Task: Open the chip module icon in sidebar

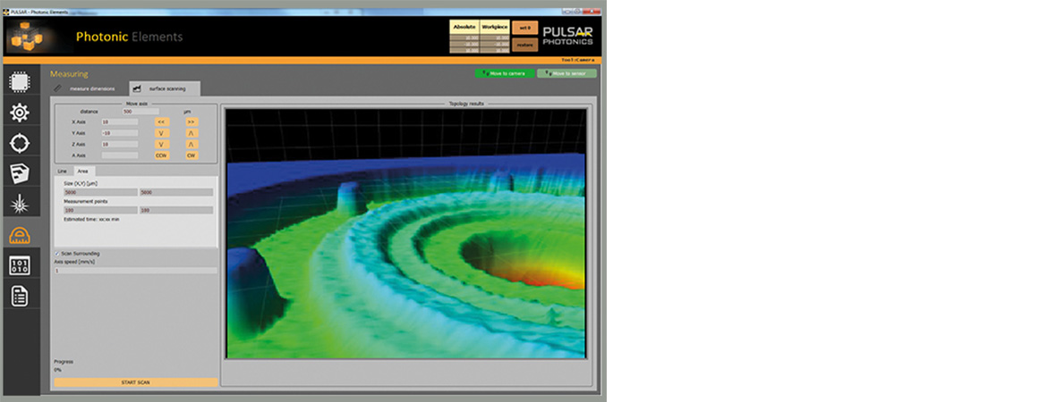Action: [x=20, y=82]
